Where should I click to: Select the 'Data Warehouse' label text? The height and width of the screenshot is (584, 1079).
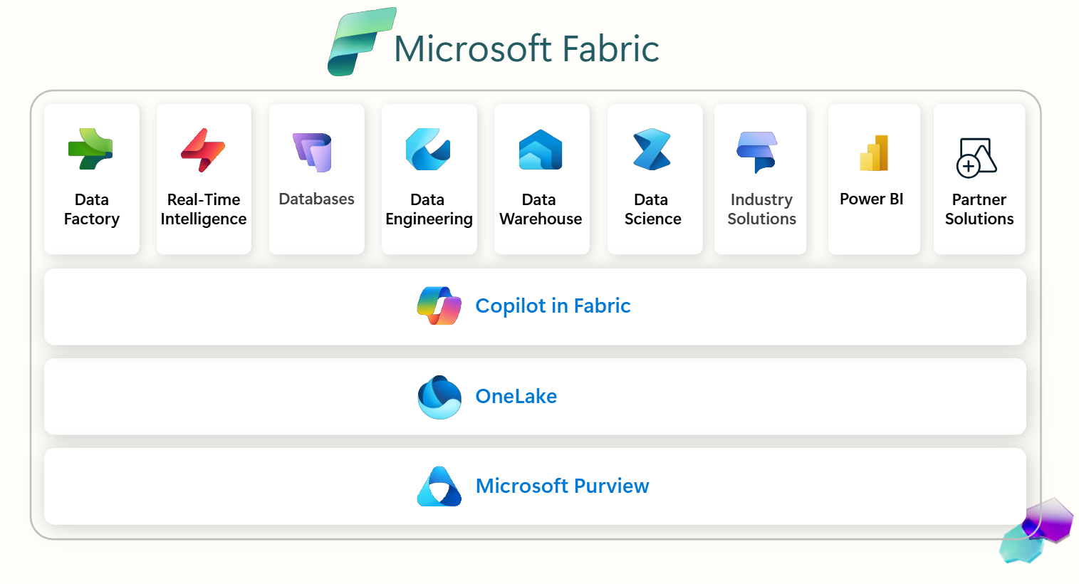coord(541,209)
